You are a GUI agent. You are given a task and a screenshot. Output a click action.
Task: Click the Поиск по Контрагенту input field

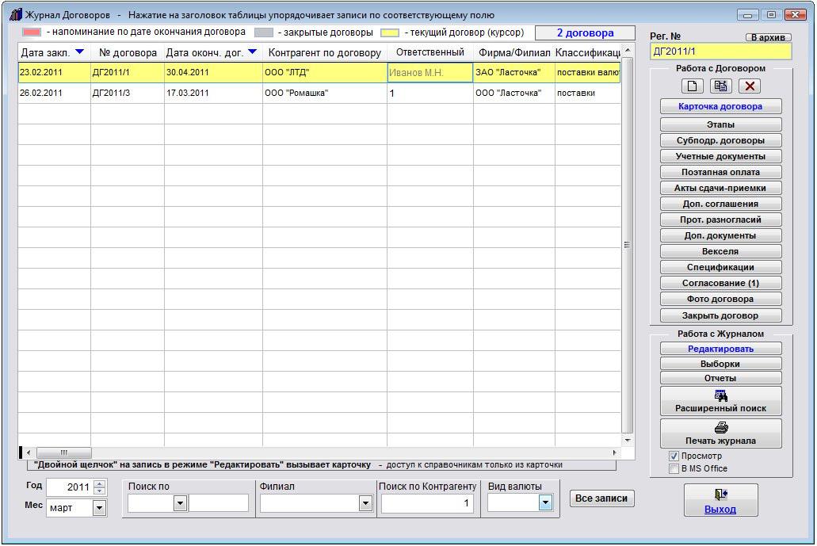click(427, 503)
